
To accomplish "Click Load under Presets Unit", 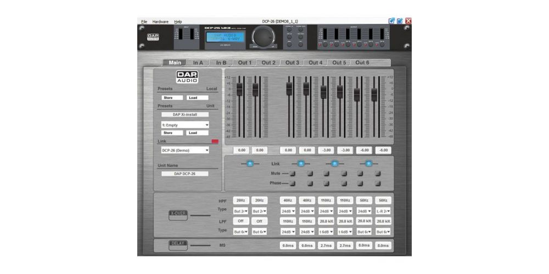I will (x=198, y=133).
